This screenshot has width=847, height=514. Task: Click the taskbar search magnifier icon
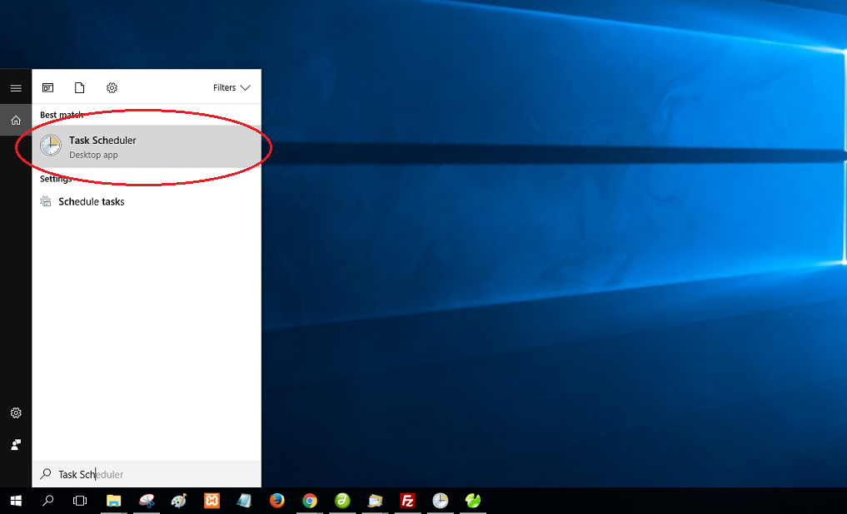[x=48, y=501]
